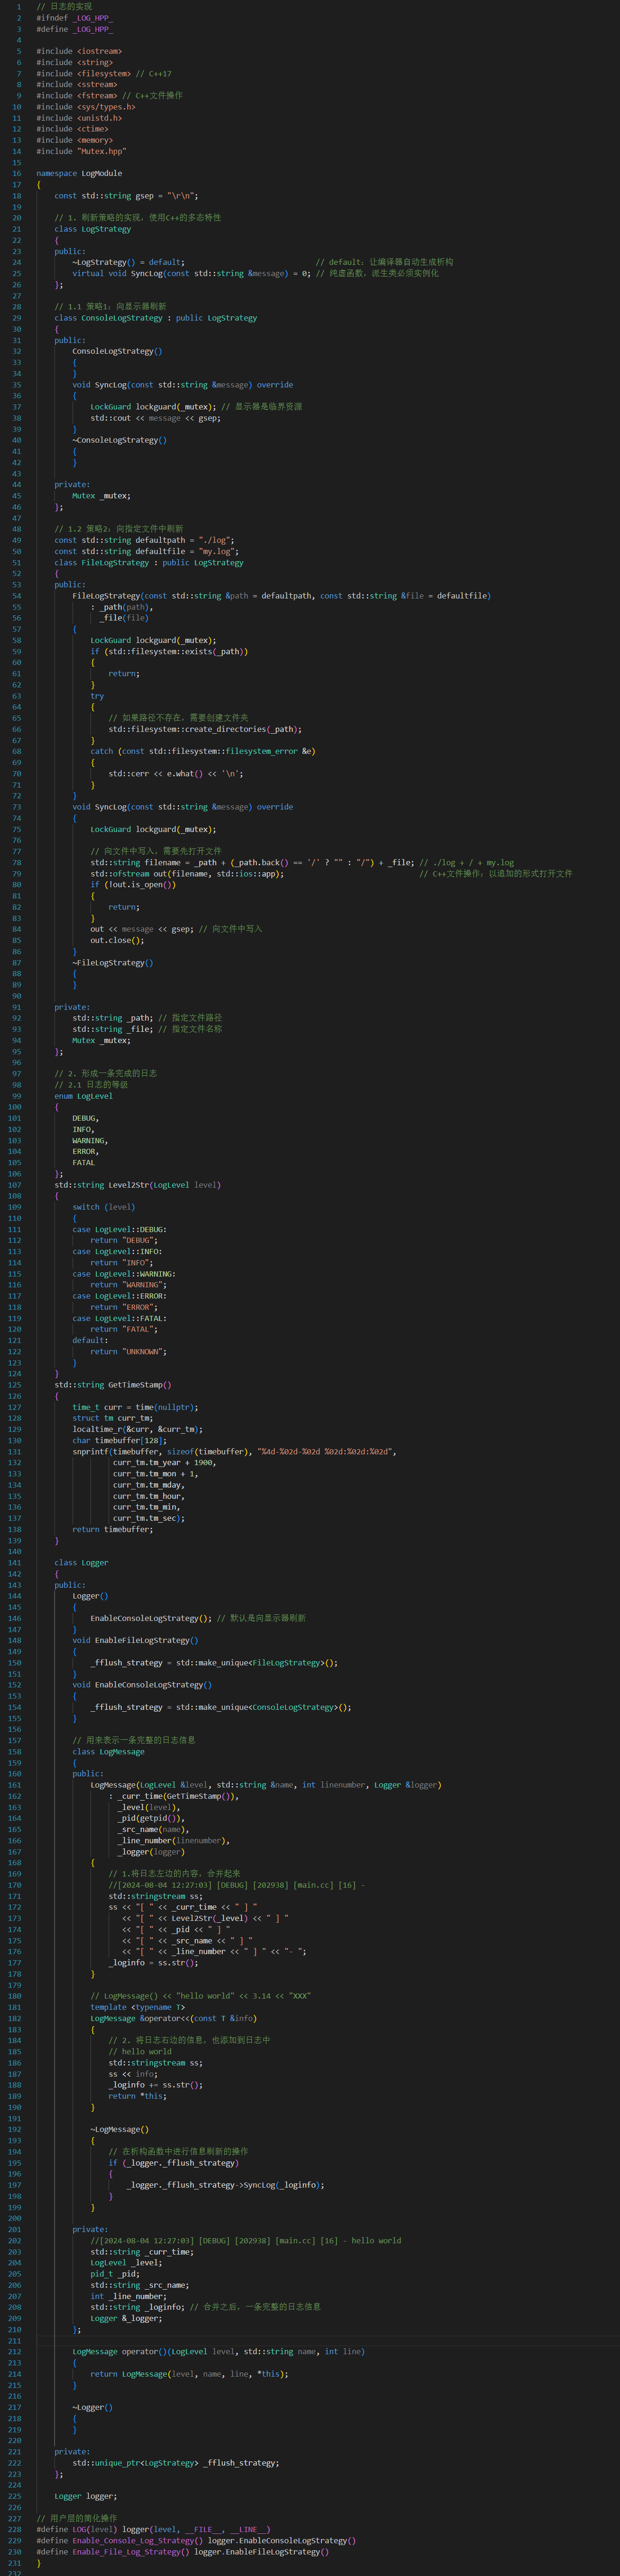Click the 'snprintf(timebuffer, sizeof(timebuffer)' line

(x=234, y=1451)
